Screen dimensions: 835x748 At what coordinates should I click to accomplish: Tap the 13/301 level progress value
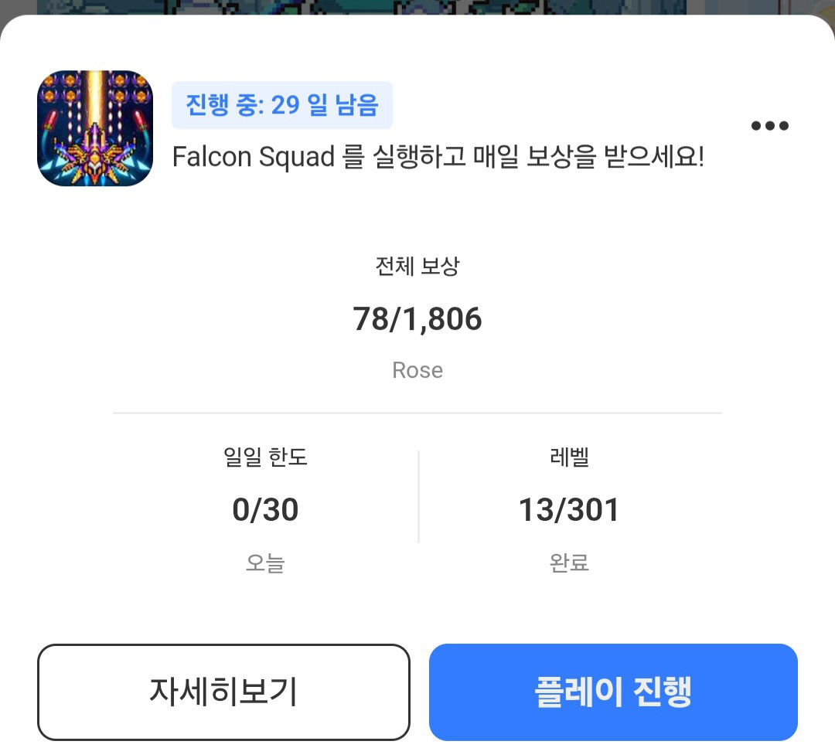(569, 509)
